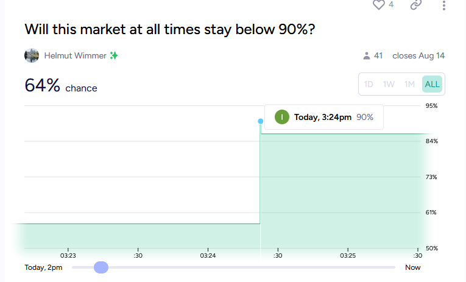The height and width of the screenshot is (282, 466).
Task: Click the green 'I' user avatar in the tooltip
Action: (282, 117)
